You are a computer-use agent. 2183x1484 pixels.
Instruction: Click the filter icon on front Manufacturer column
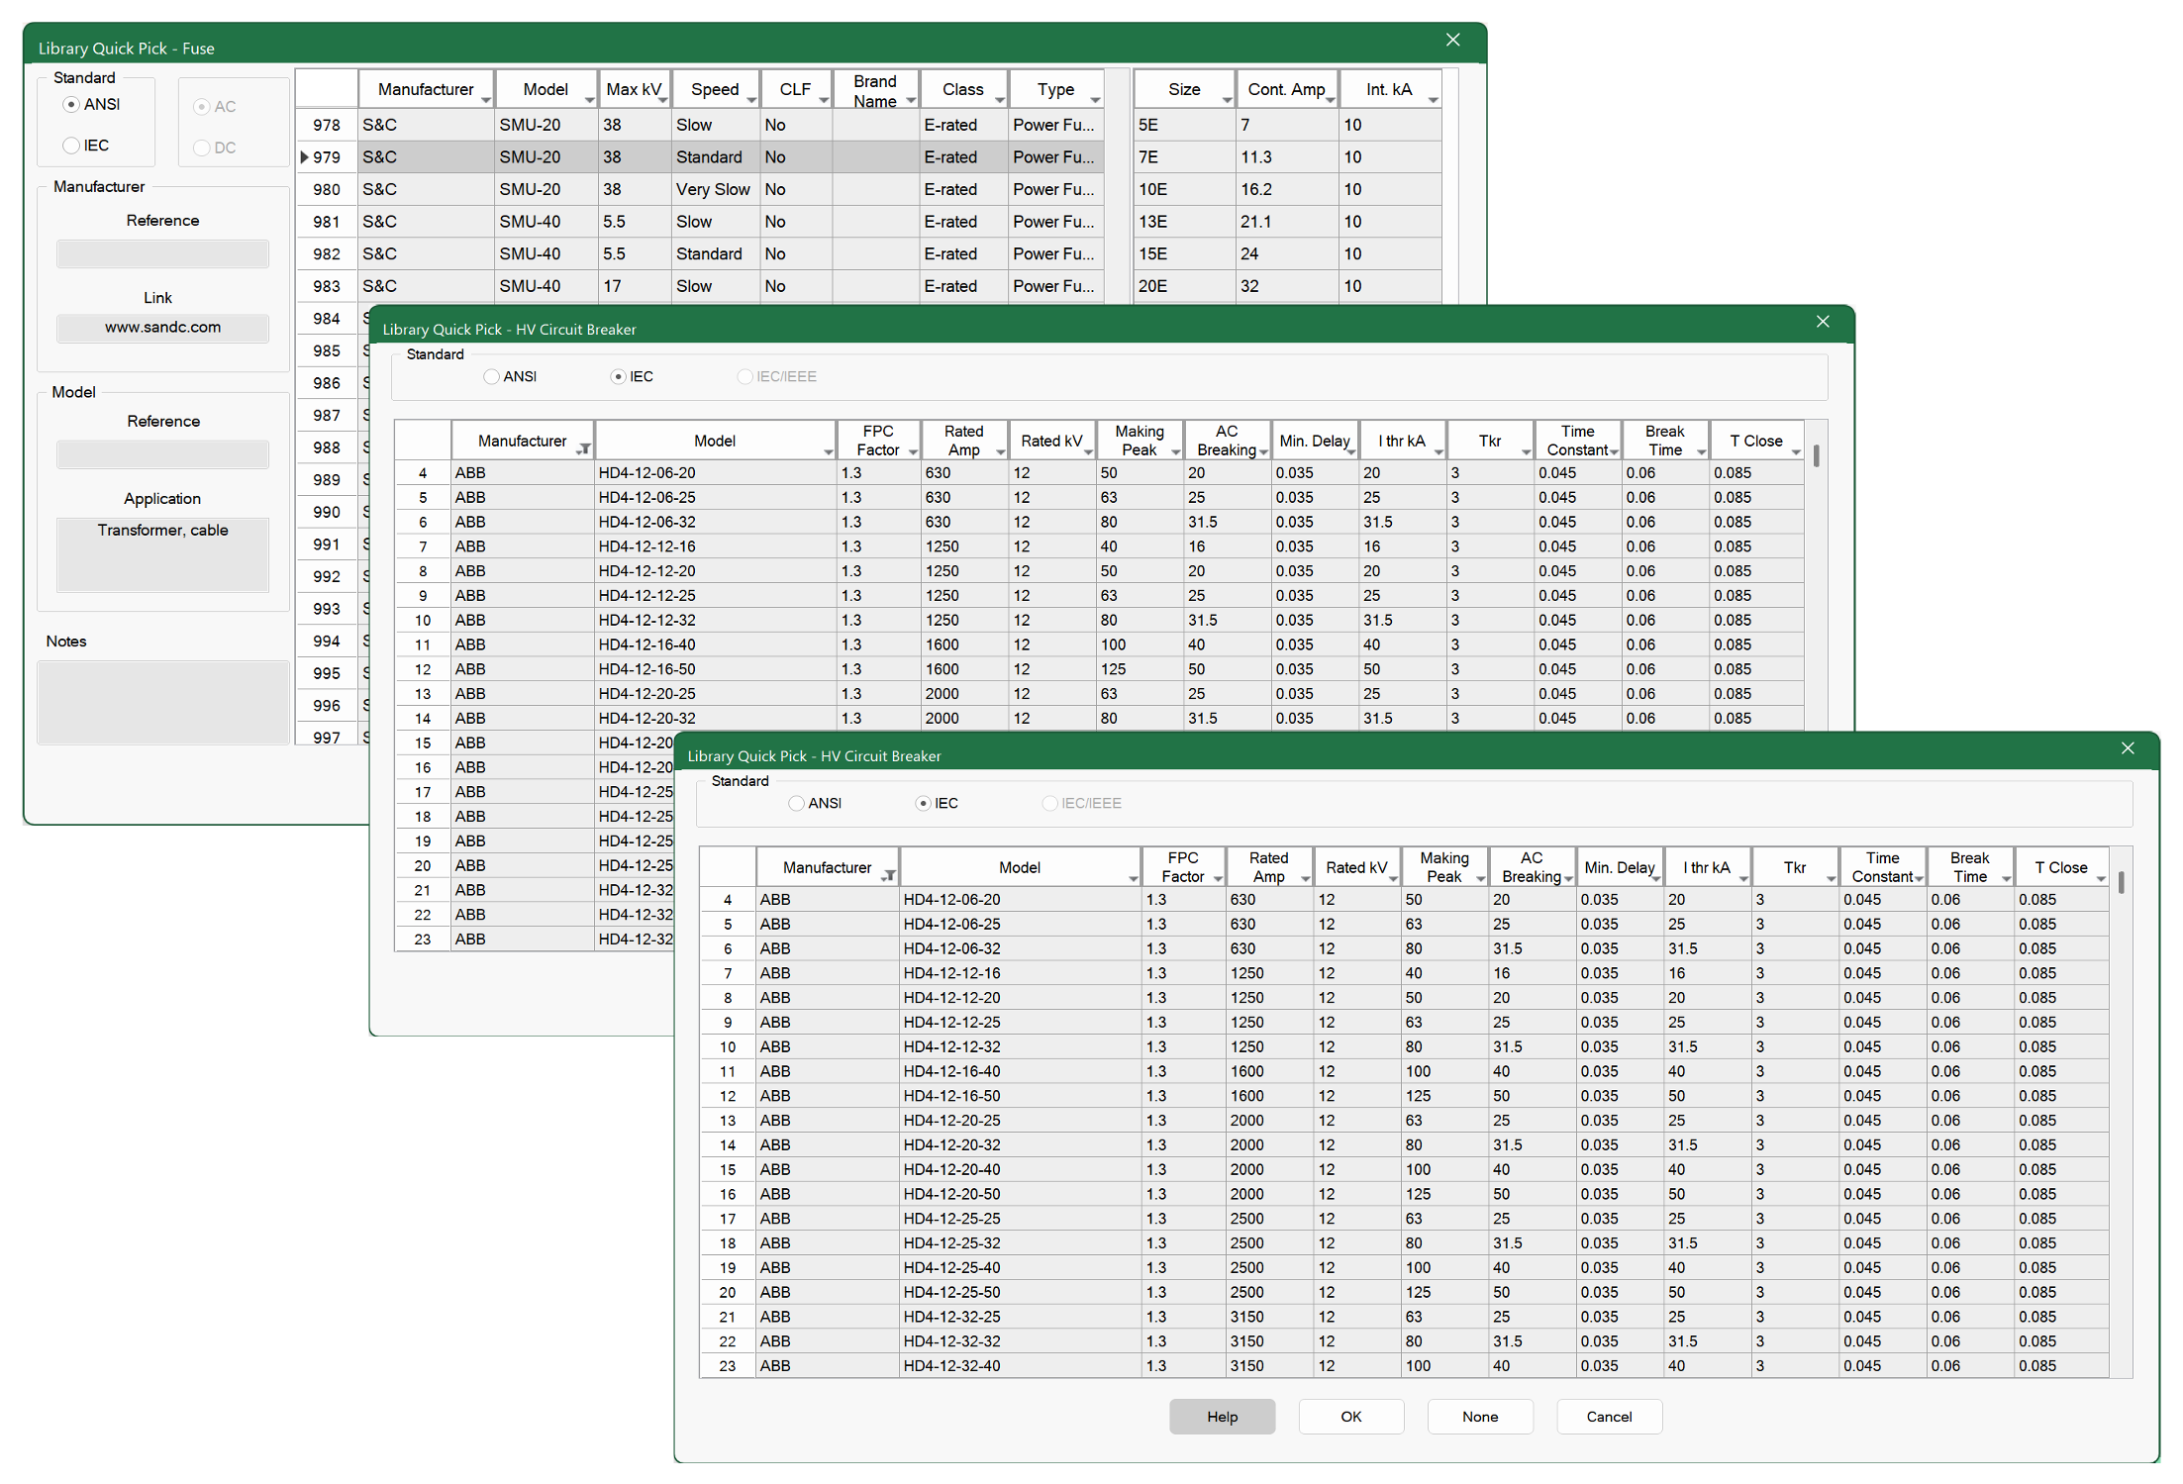coord(889,875)
